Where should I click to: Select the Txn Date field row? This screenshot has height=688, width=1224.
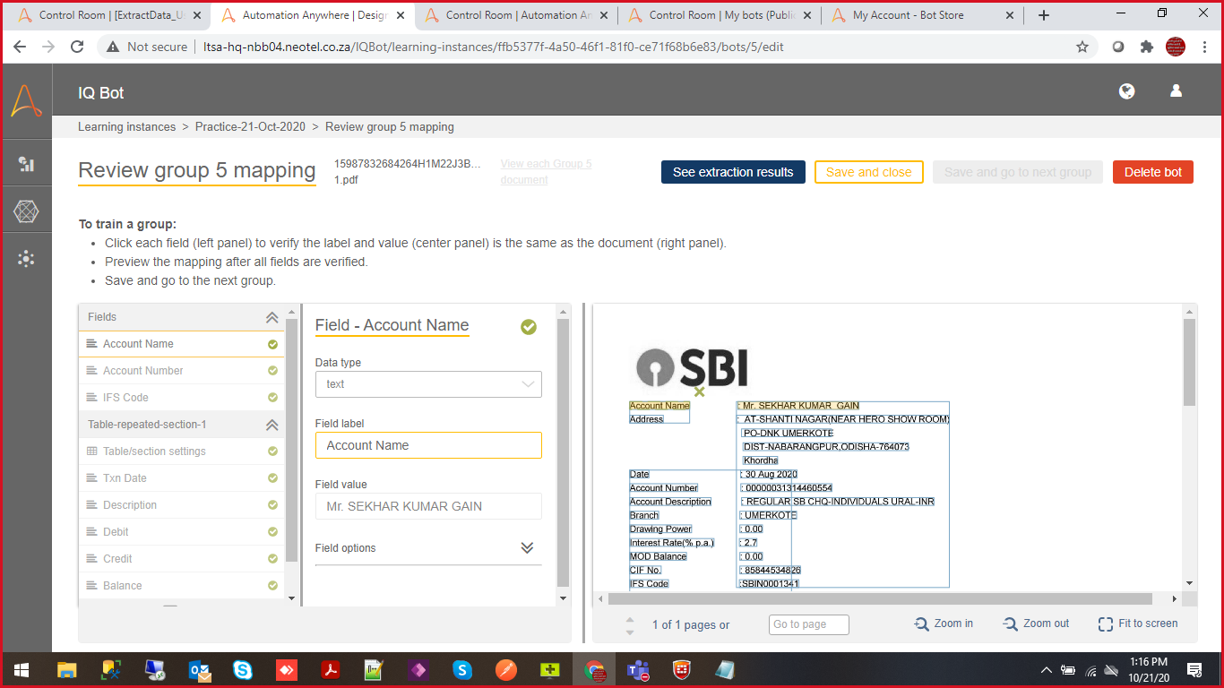[x=182, y=478]
